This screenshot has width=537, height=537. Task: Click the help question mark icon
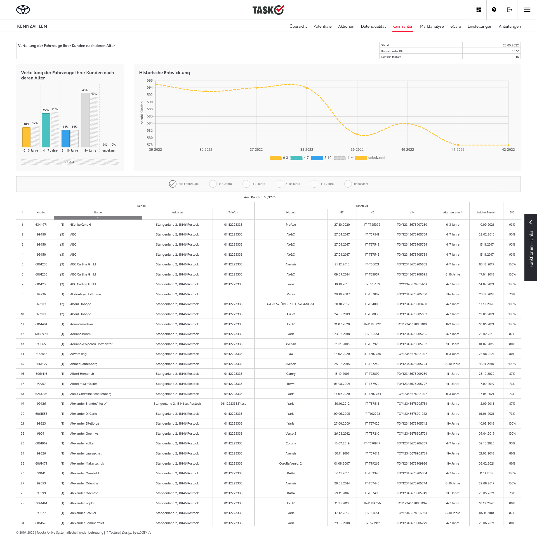coord(494,10)
